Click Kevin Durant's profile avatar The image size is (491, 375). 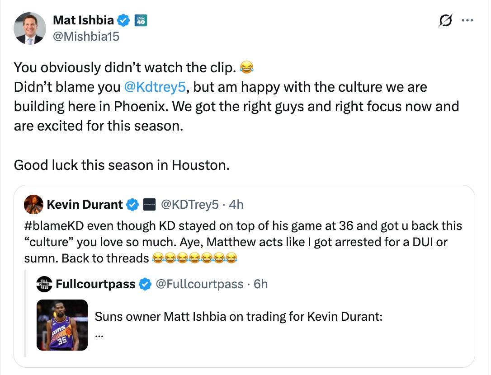coord(33,204)
